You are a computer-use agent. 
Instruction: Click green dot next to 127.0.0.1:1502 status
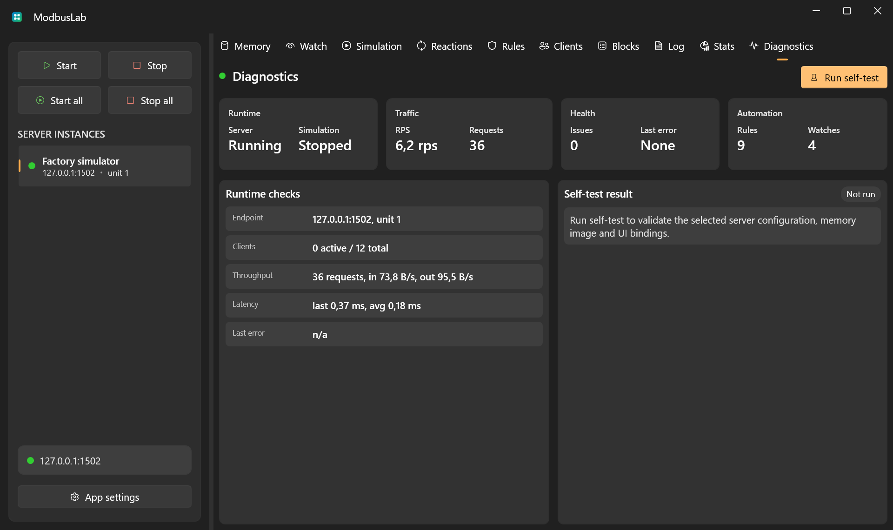click(30, 461)
